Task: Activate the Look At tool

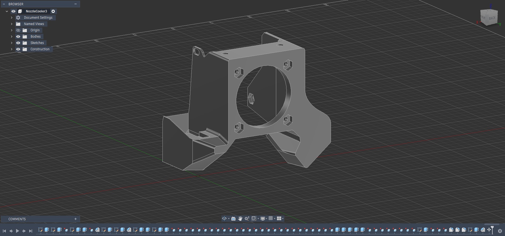Action: [x=233, y=218]
